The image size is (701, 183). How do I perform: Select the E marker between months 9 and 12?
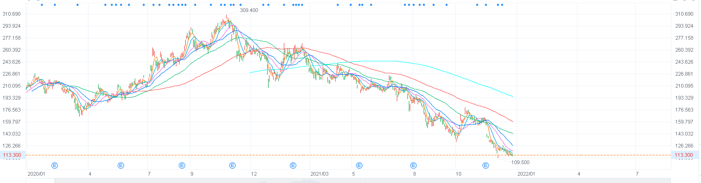(x=232, y=165)
